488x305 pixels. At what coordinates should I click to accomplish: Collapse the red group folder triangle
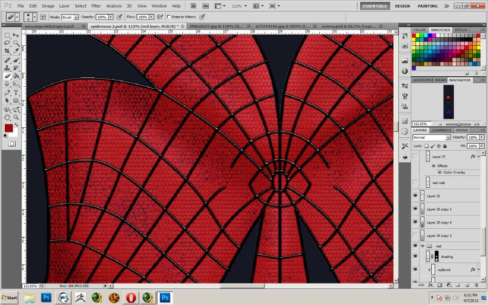coord(422,246)
